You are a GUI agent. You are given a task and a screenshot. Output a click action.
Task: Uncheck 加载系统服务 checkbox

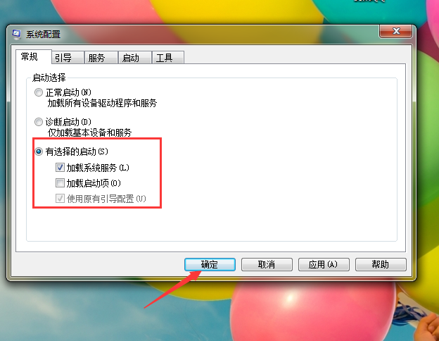pyautogui.click(x=60, y=168)
